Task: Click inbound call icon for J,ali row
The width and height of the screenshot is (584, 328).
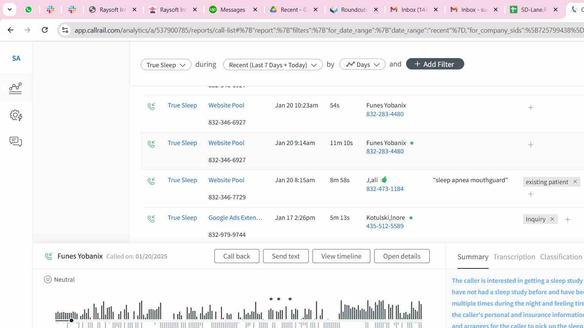Action: click(x=151, y=181)
